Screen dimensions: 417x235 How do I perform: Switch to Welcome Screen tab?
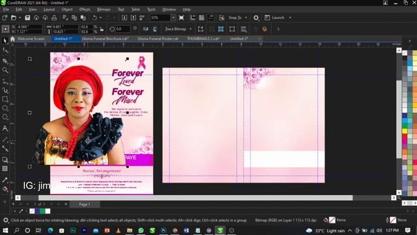click(31, 39)
